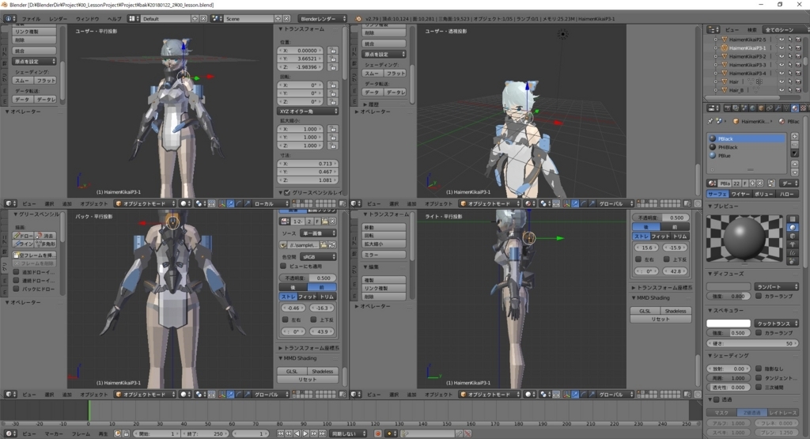810x439 pixels.
Task: Open the レンダー menu
Action: coord(58,19)
